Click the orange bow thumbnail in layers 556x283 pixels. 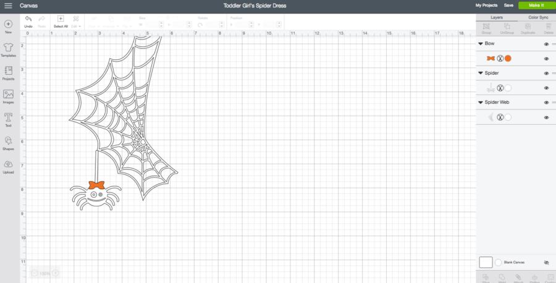tap(491, 59)
